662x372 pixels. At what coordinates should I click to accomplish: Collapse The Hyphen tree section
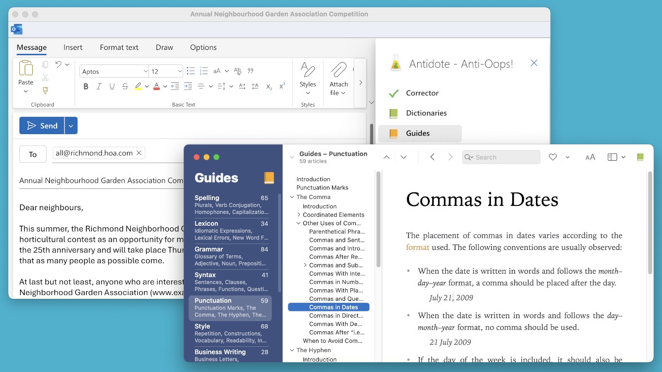coord(292,350)
